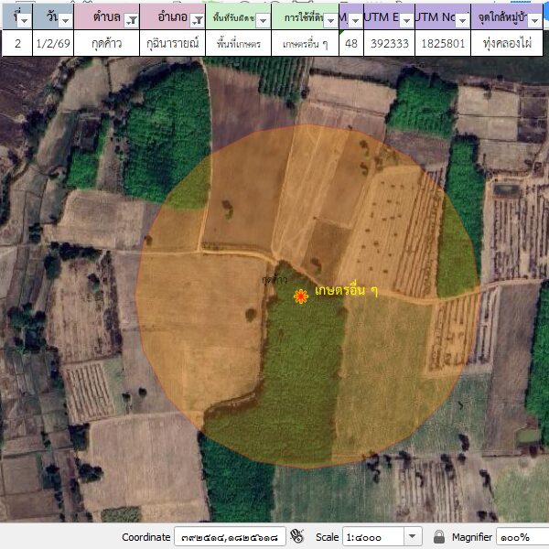Viewport: 549px width, 549px height.
Task: Open the Scale dropdown arrow
Action: tap(413, 536)
